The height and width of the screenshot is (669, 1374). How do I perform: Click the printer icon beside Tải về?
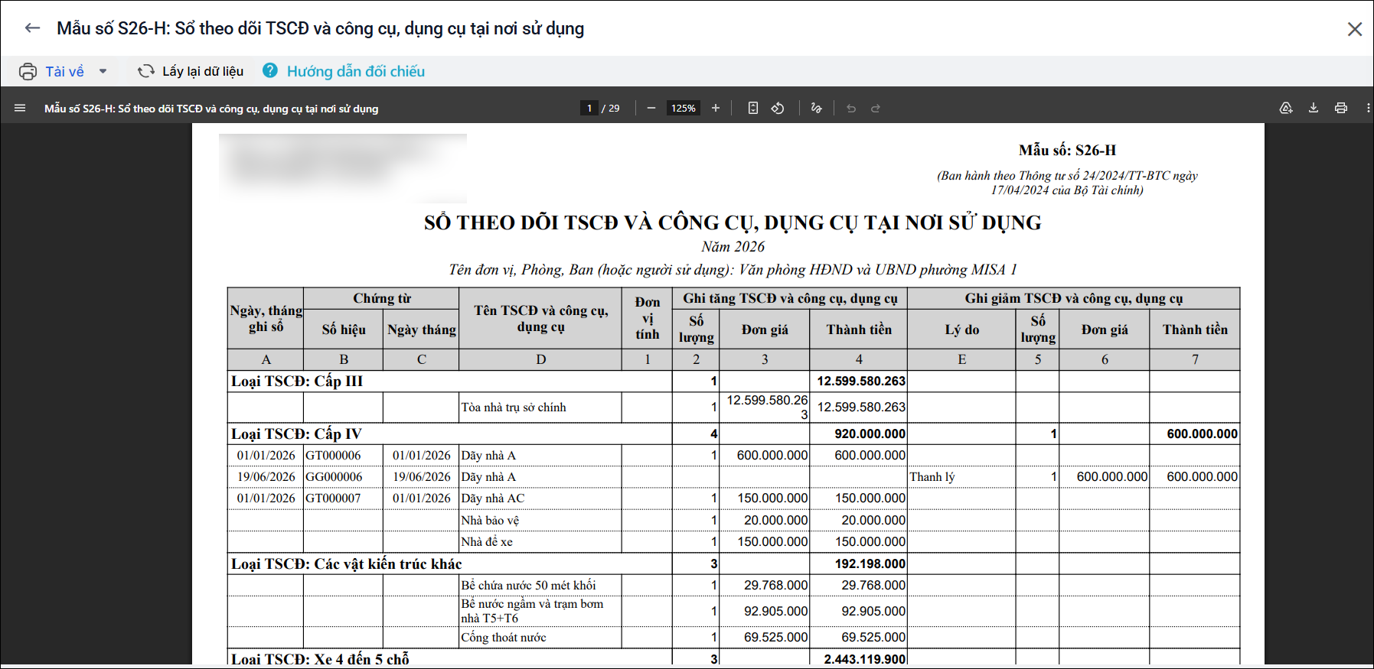coord(28,72)
